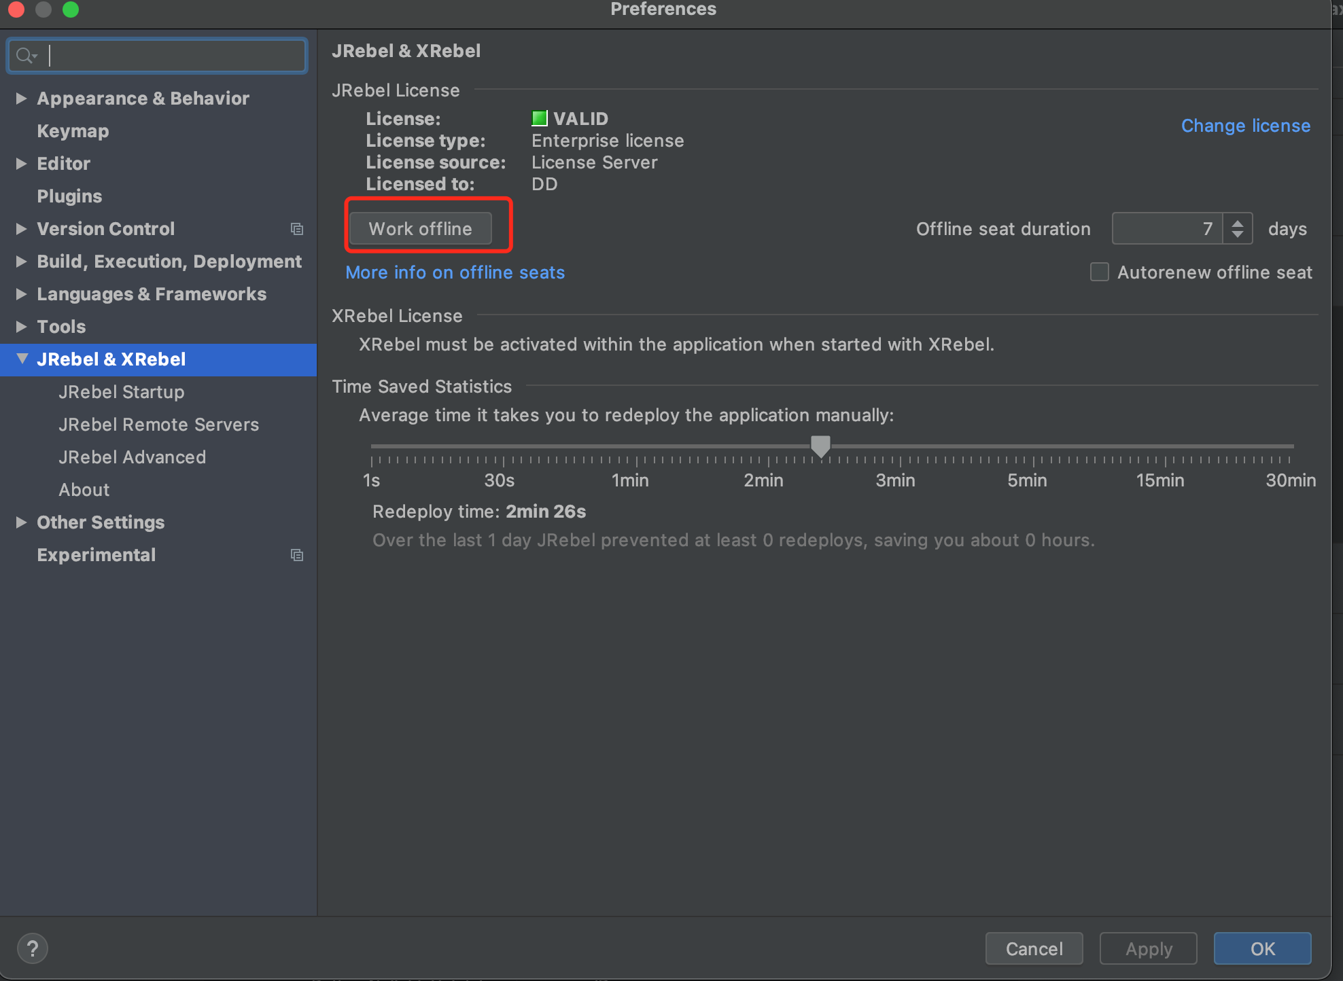Click the offline seat duration value field
Screen dimensions: 1343x981
point(1167,229)
